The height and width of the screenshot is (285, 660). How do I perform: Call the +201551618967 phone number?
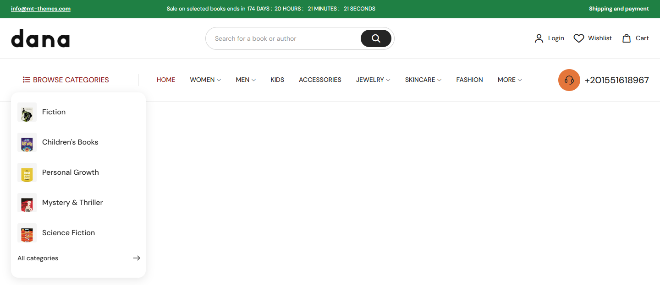(617, 80)
